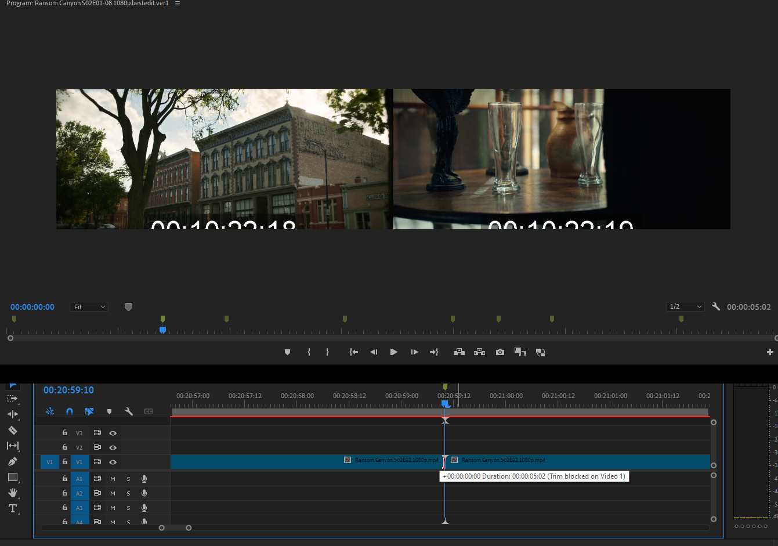Step forward one frame
Screen dimensions: 778x546
pyautogui.click(x=414, y=352)
